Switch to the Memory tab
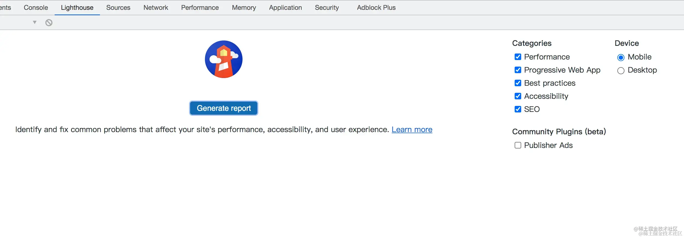 (244, 8)
